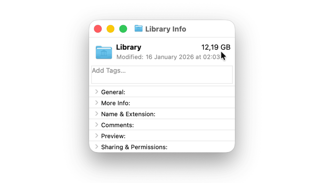Image resolution: width=324 pixels, height=183 pixels.
Task: Expand Name & Extension chevron
Action: tap(97, 114)
